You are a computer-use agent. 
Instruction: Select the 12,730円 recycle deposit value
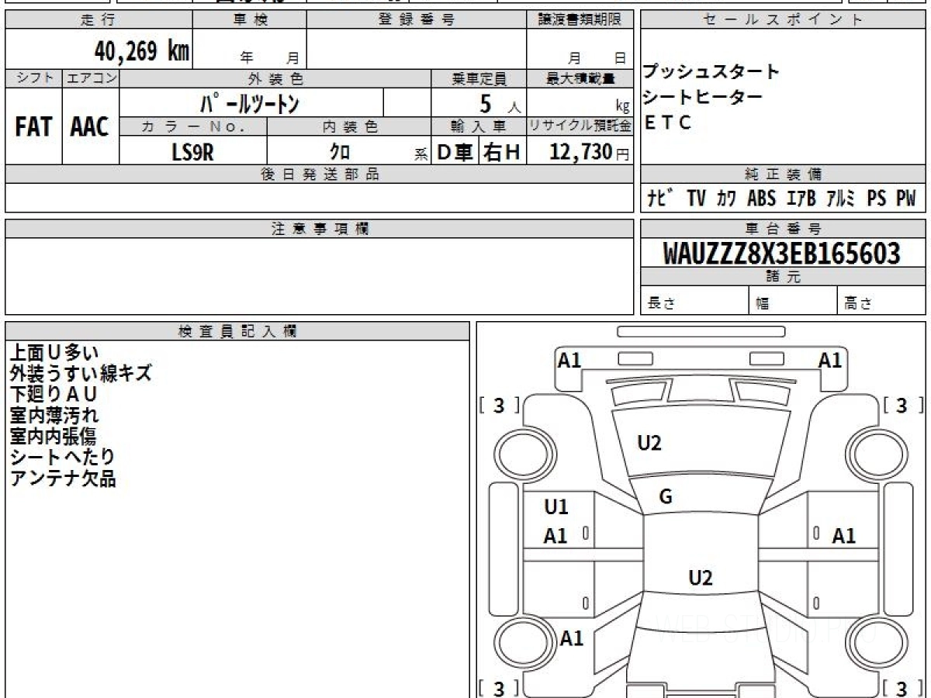[590, 152]
